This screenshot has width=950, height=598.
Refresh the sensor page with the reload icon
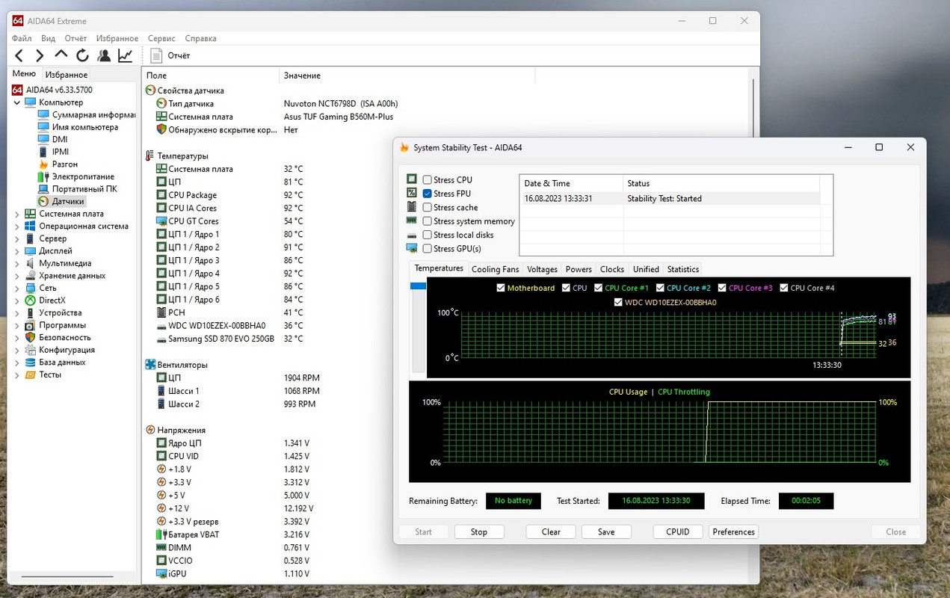(82, 55)
